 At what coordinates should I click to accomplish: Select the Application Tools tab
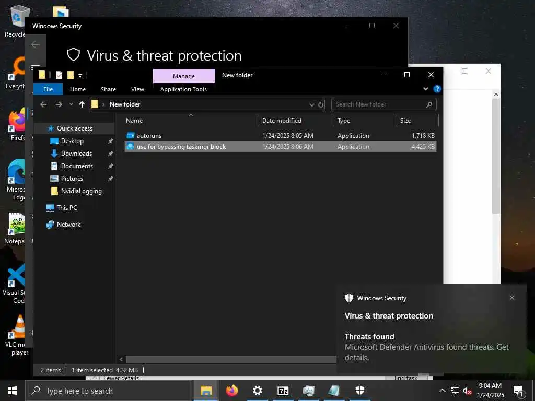click(183, 89)
